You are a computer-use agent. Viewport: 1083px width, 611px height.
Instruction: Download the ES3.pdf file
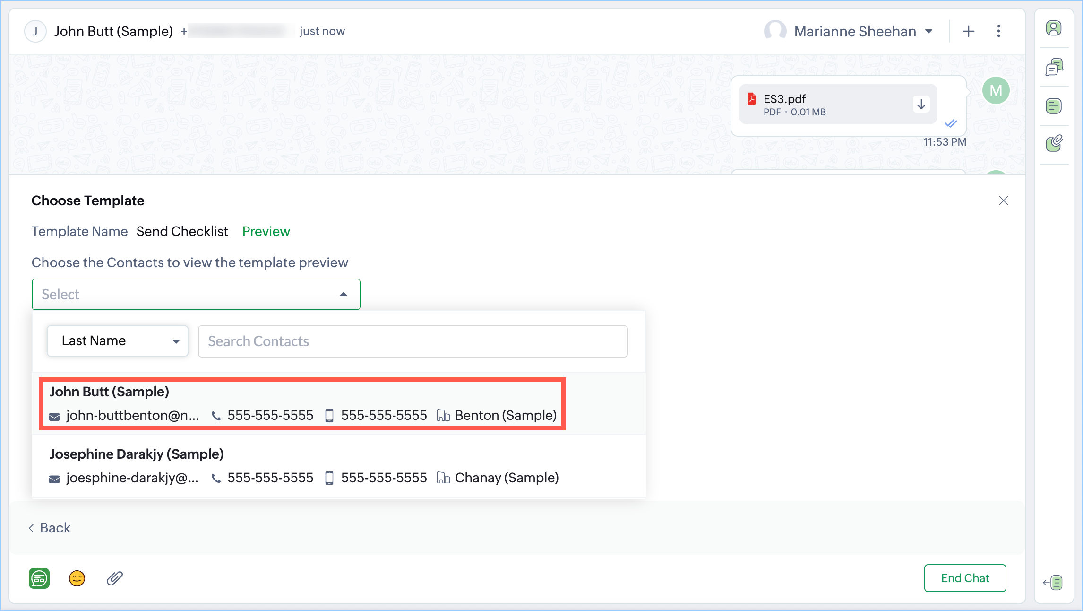click(921, 105)
